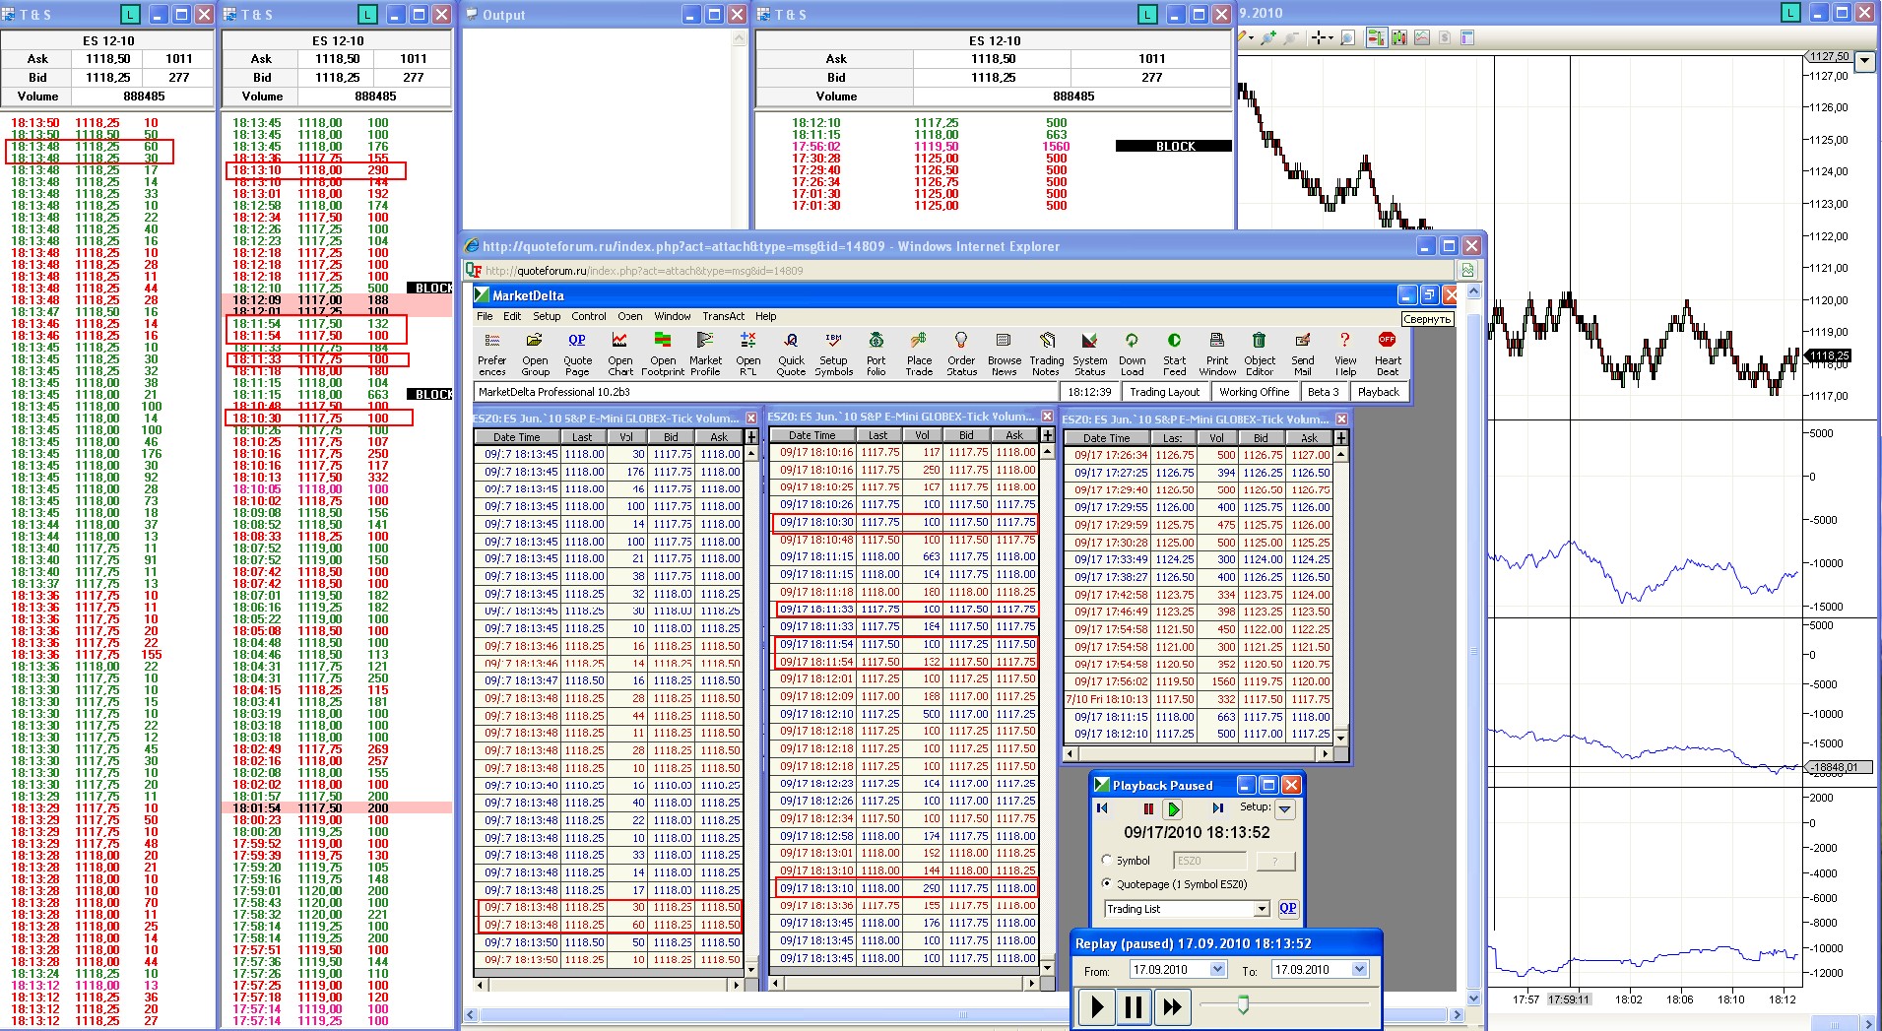
Task: Click the Heart Beat OFF icon
Action: [1387, 354]
